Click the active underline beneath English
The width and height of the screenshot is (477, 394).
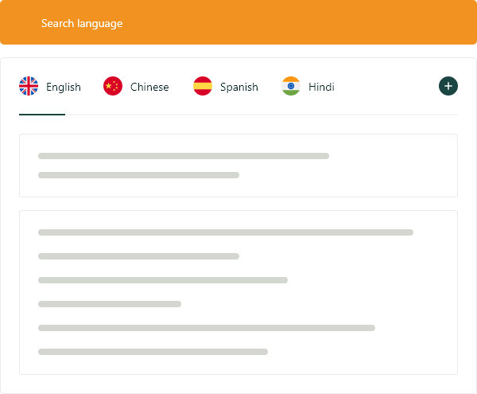pos(42,115)
